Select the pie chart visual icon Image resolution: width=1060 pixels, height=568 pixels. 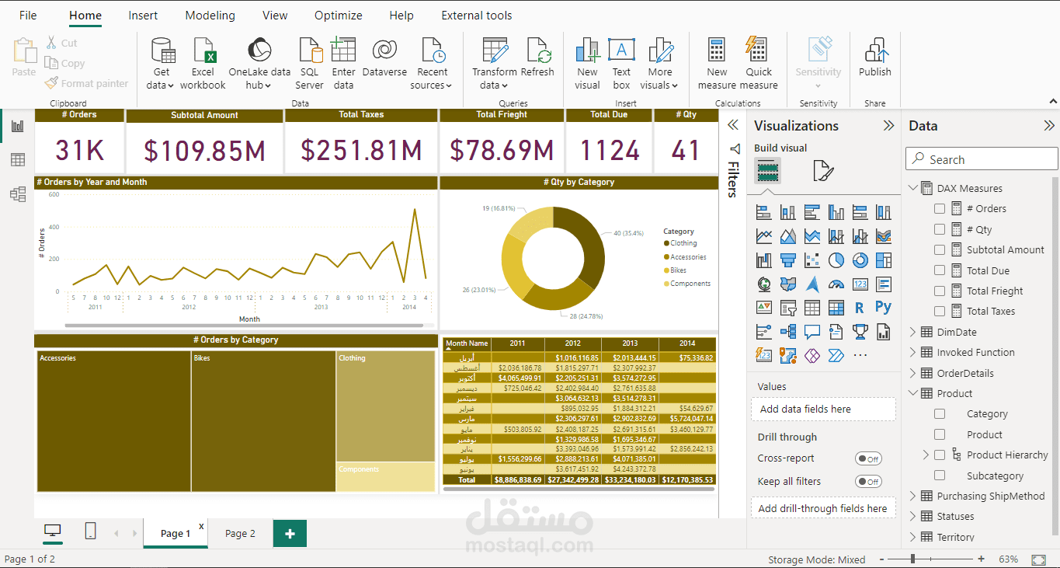click(x=836, y=260)
